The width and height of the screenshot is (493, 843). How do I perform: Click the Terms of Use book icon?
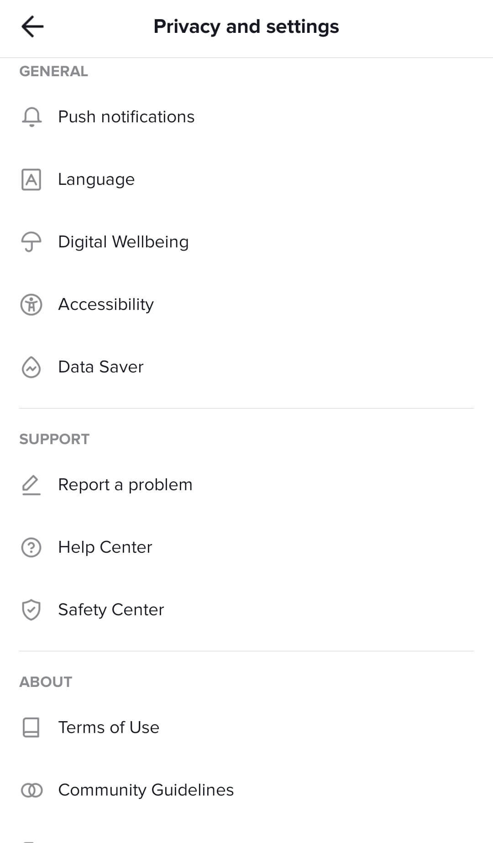(x=31, y=728)
